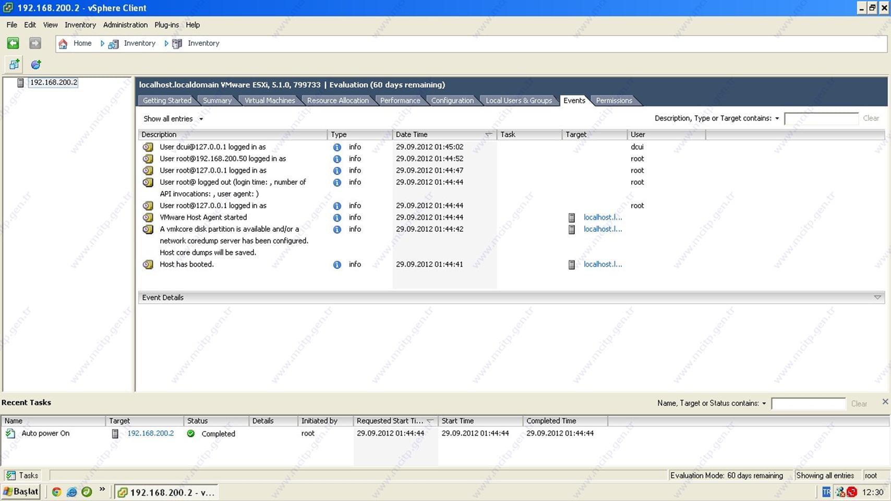This screenshot has height=501, width=891.
Task: Expand quick launch overflow chevron
Action: pos(102,490)
